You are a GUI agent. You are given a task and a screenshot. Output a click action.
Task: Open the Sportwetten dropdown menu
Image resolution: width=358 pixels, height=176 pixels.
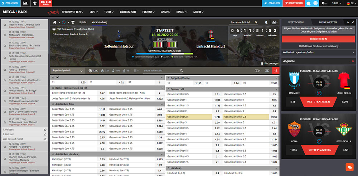pyautogui.click(x=72, y=12)
